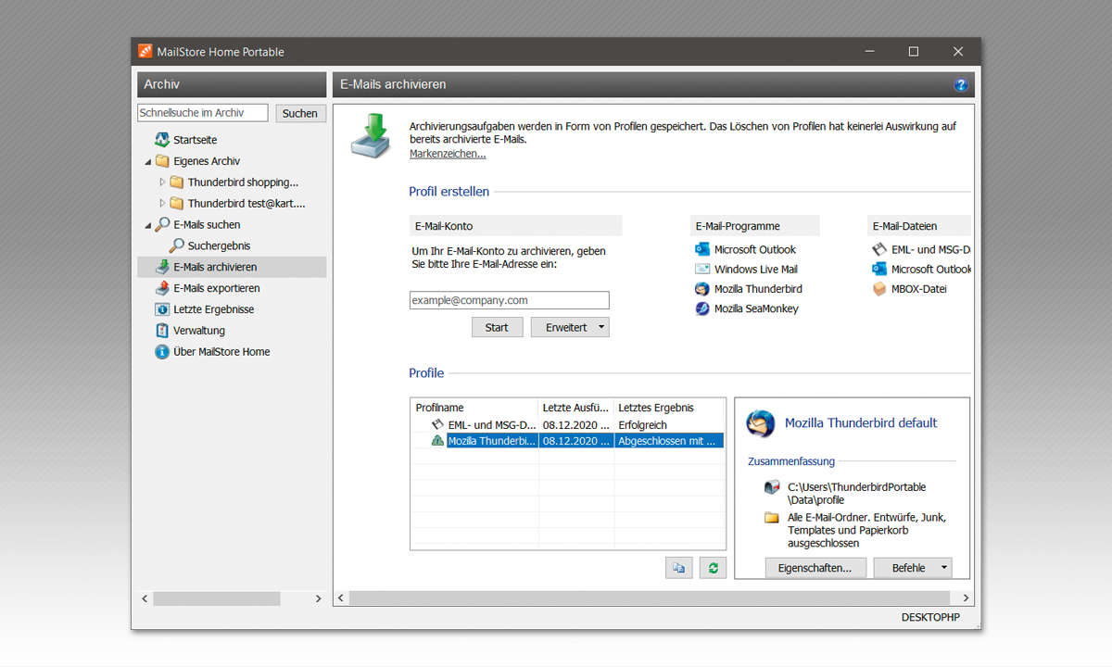The image size is (1112, 667).
Task: Click the E-Mails exportieren icon
Action: [x=162, y=288]
